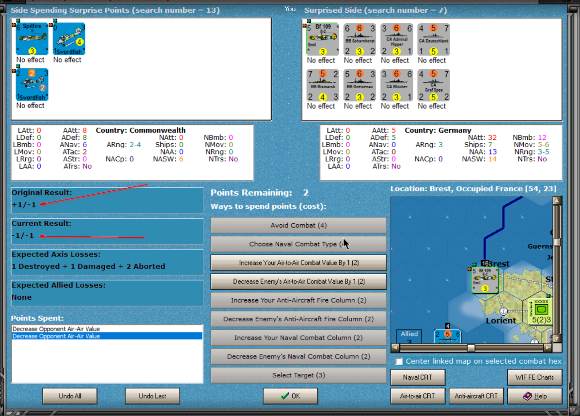Select the Swordfish counter with orange 2

click(x=32, y=85)
